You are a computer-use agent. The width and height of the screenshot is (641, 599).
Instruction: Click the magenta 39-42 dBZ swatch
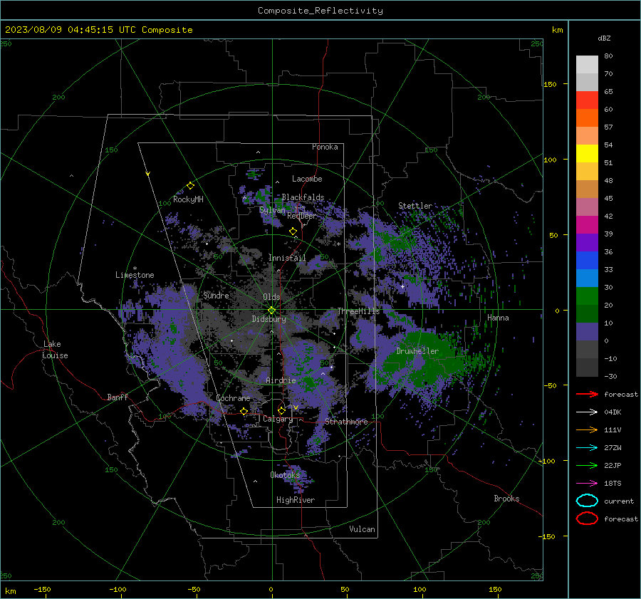tap(587, 225)
